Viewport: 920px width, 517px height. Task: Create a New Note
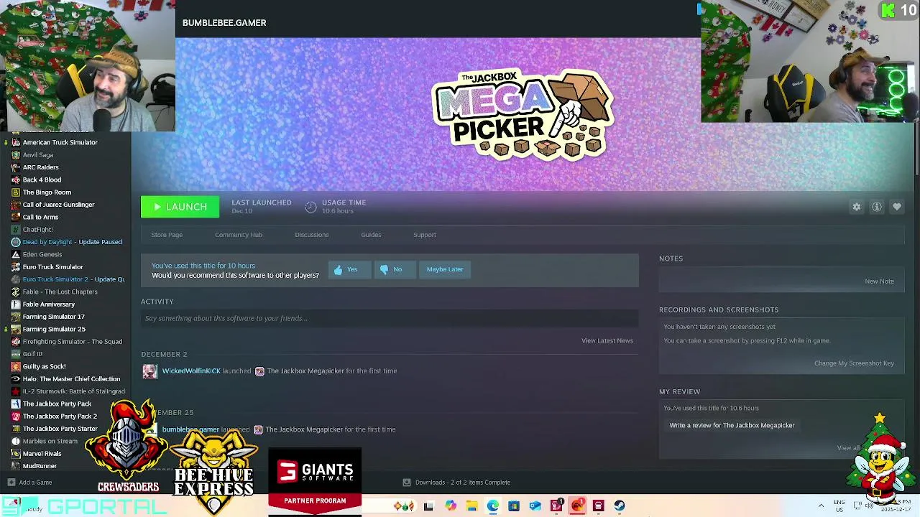880,281
